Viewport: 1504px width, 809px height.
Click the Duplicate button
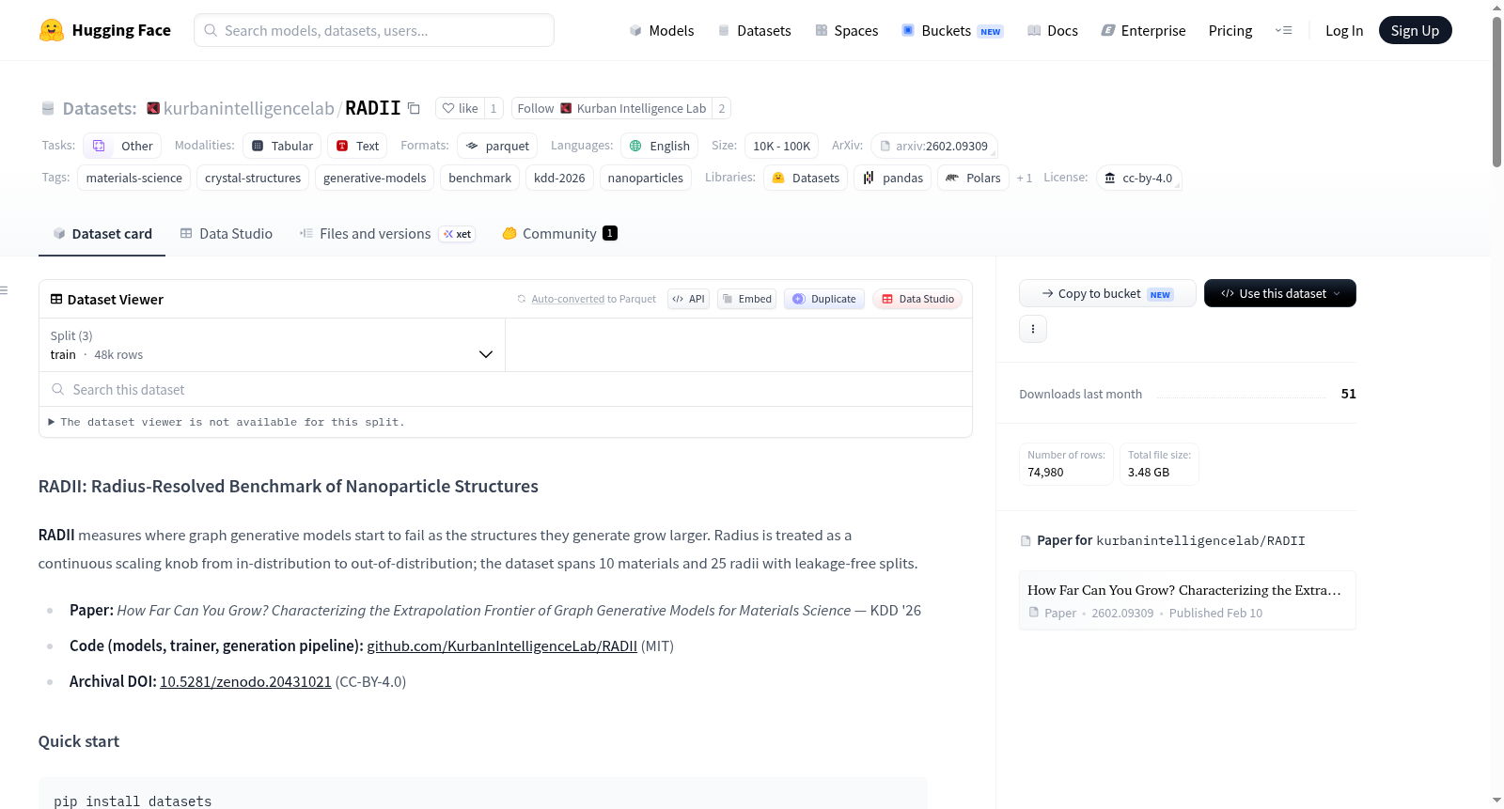(x=824, y=299)
